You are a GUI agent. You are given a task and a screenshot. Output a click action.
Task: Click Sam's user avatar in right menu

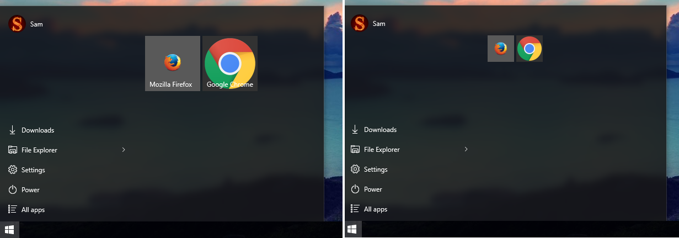click(x=360, y=23)
